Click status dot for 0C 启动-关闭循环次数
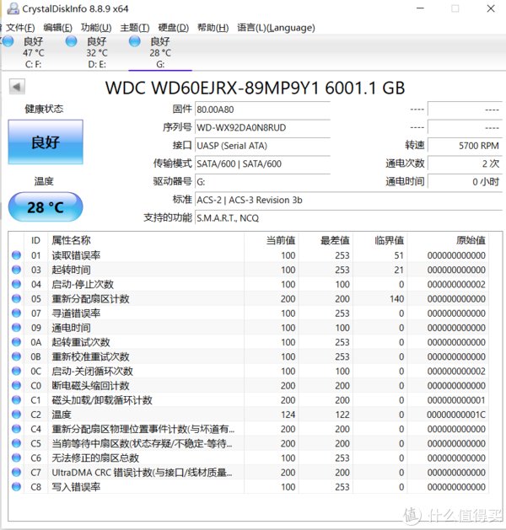This screenshot has height=530, width=506. click(x=16, y=371)
